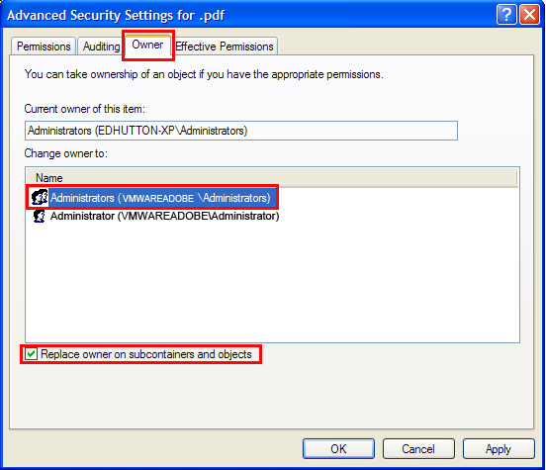Go to the Effective Permissions tab
This screenshot has height=470, width=546.
pyautogui.click(x=225, y=47)
